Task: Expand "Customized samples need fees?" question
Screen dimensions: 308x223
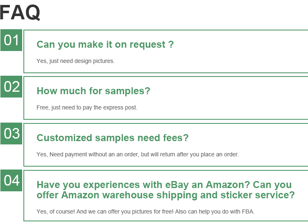Action: click(113, 138)
